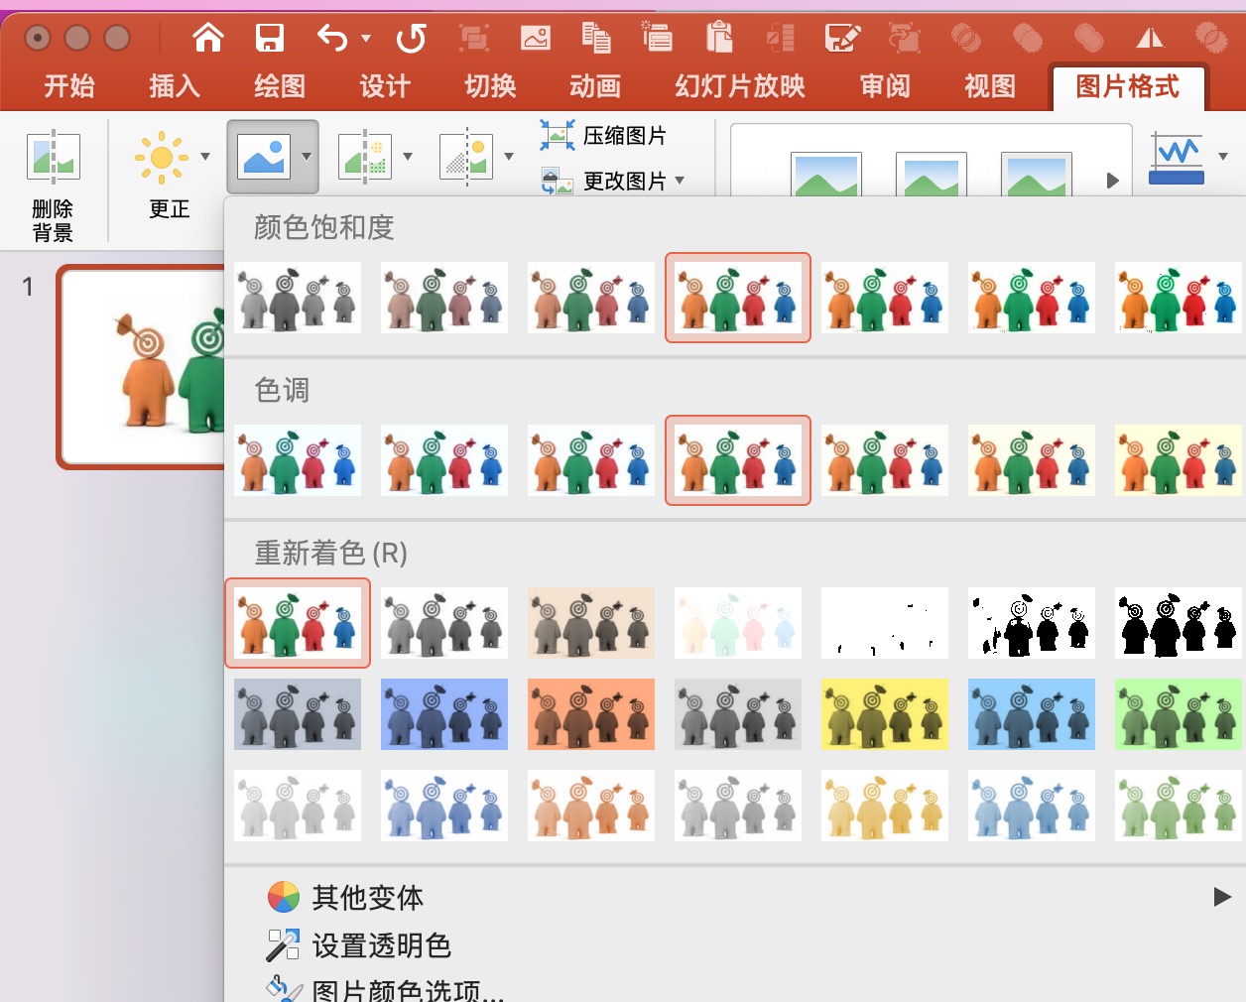Open 图片颜色选项 settings
1246x1002 pixels.
(408, 990)
